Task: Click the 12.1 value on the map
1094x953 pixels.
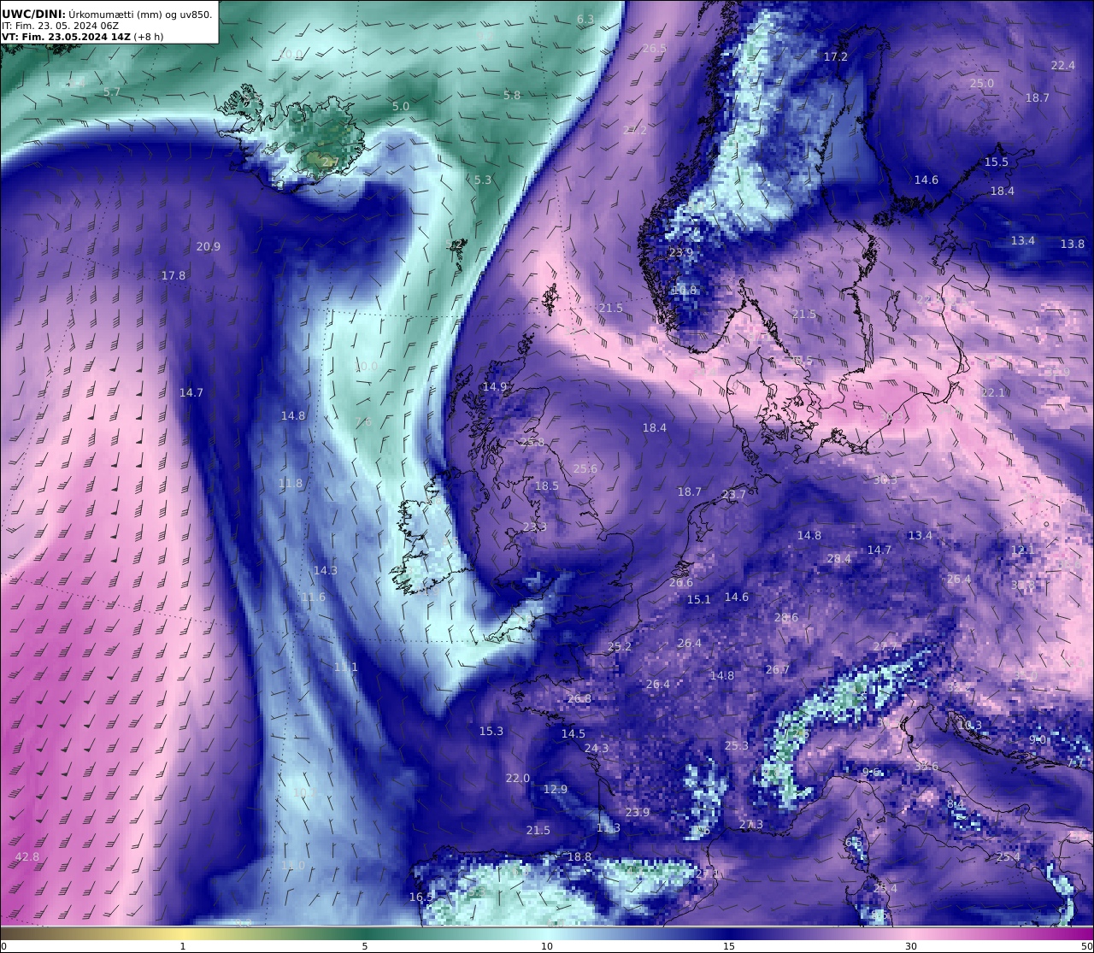Action: tap(1023, 550)
